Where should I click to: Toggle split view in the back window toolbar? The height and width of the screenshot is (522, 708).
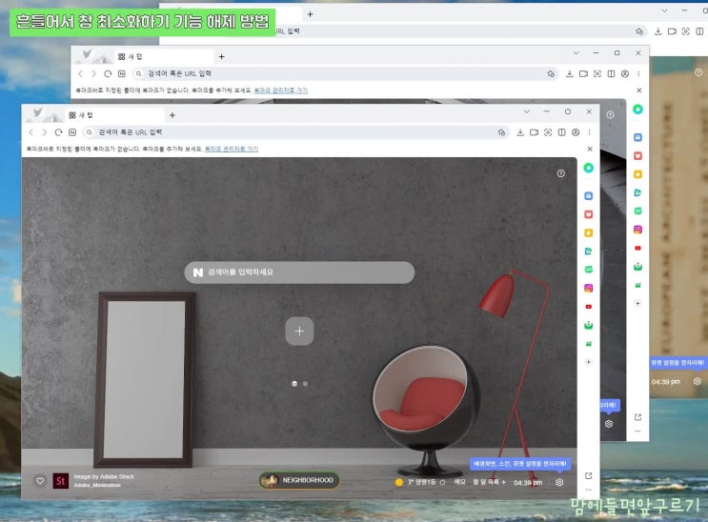(x=699, y=31)
